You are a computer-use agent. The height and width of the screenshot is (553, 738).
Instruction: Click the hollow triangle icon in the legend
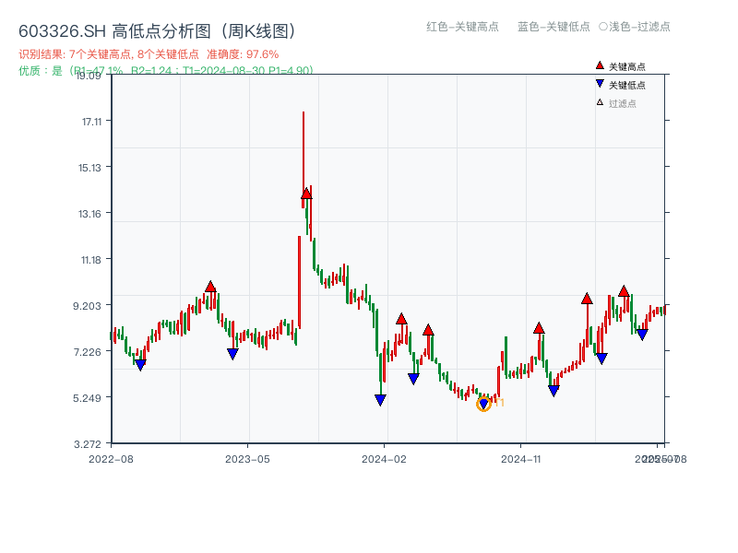tap(600, 102)
